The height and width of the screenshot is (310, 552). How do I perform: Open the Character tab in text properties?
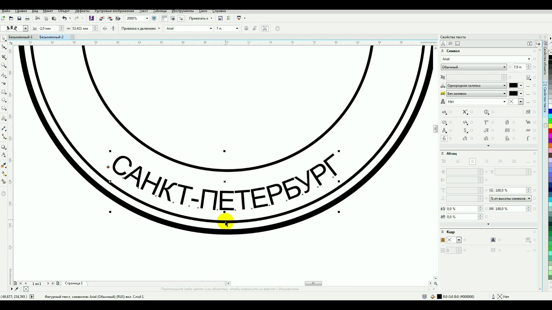point(443,43)
